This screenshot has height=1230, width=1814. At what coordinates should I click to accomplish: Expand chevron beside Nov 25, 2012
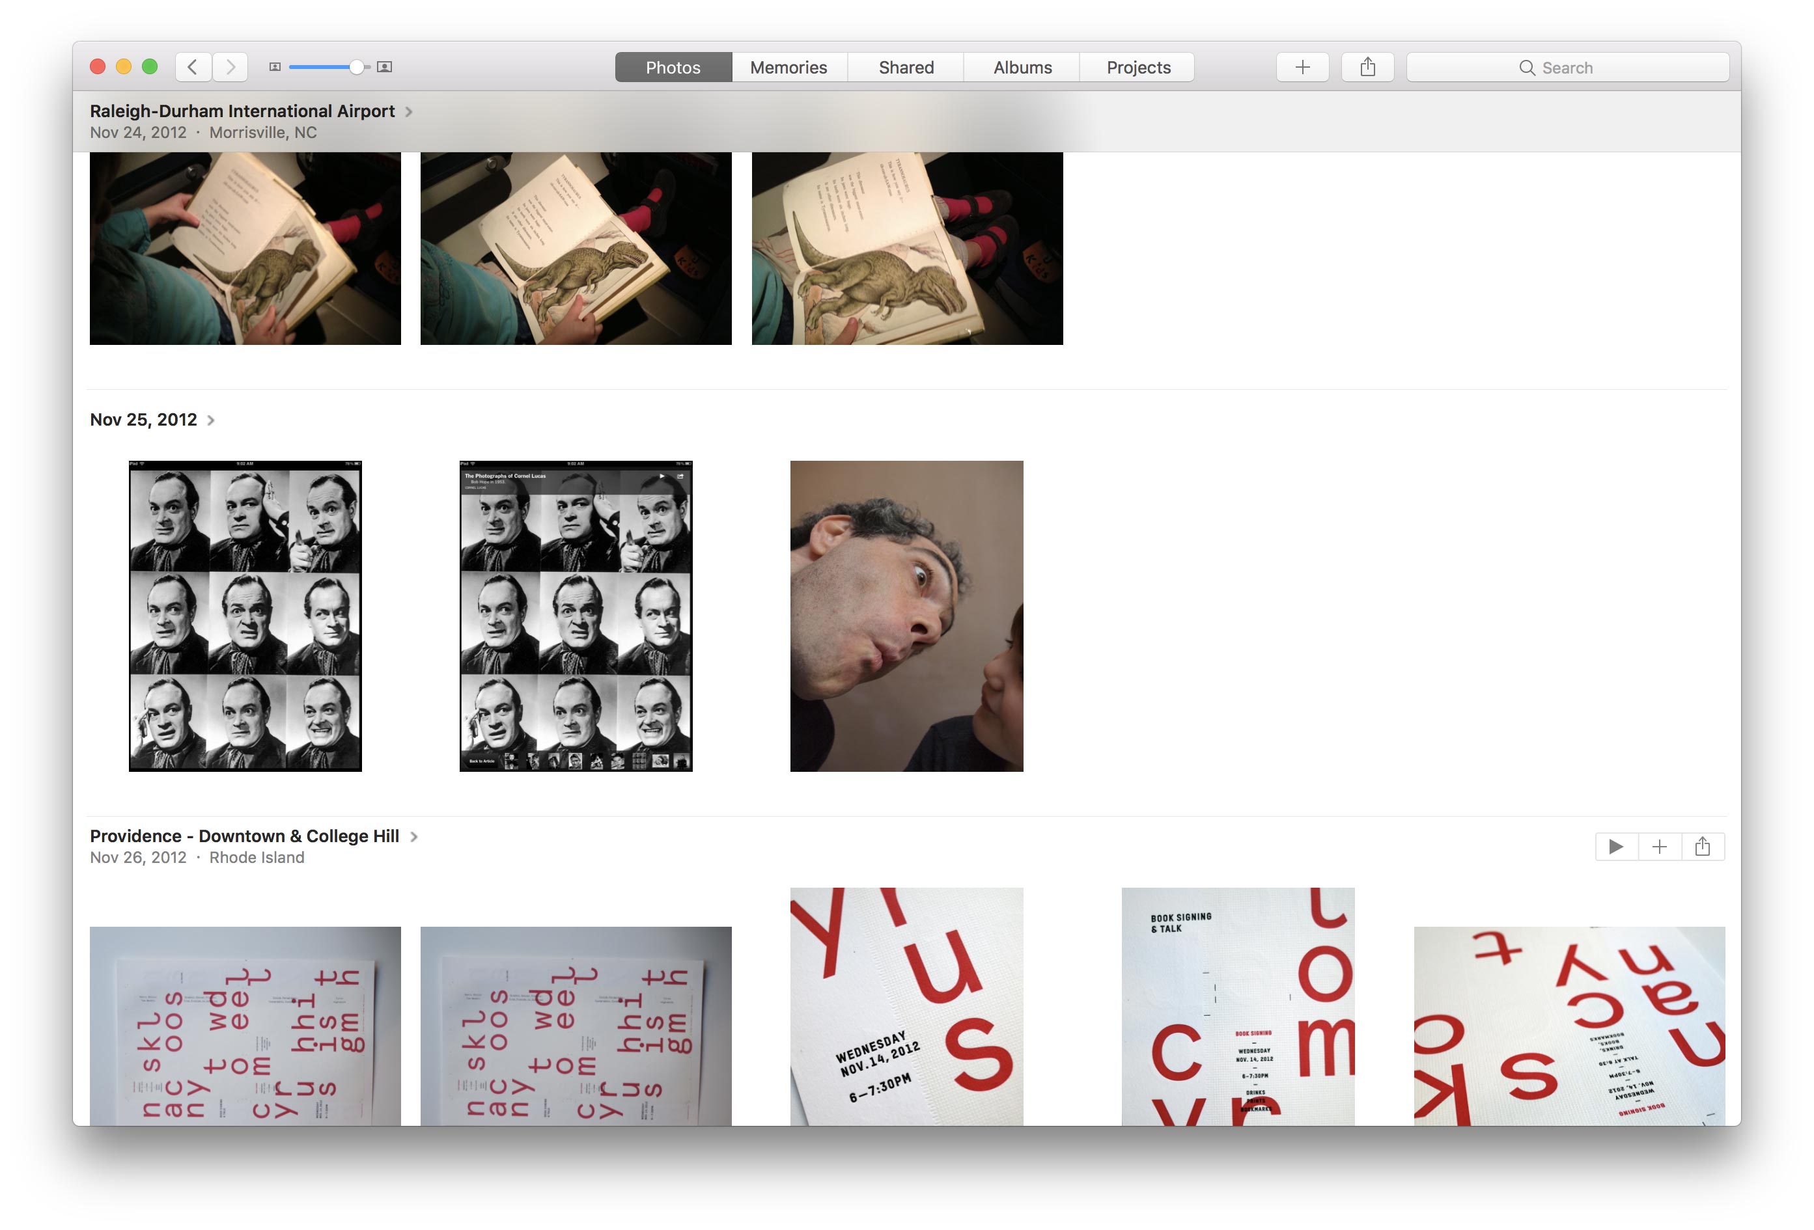[x=211, y=420]
